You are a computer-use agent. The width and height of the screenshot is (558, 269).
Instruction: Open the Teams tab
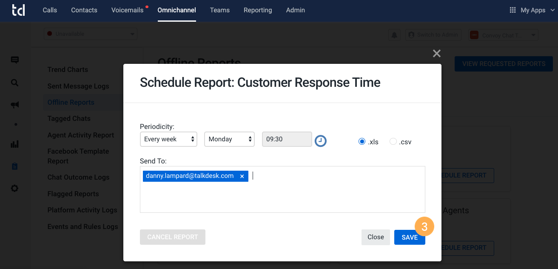(220, 10)
